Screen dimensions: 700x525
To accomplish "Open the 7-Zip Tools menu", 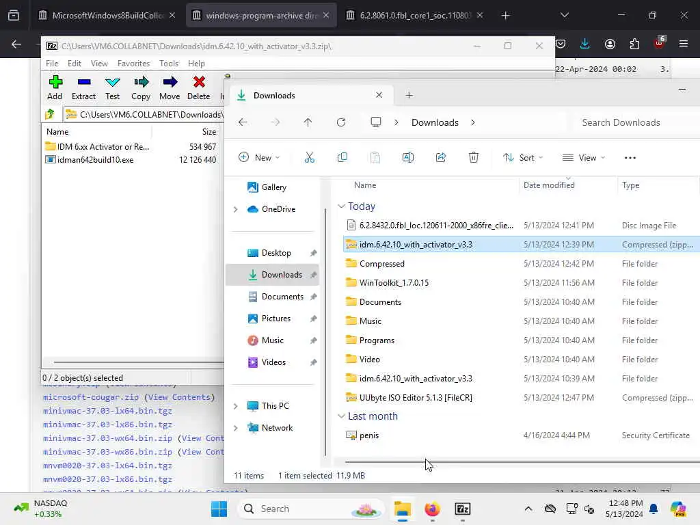I will (x=169, y=64).
